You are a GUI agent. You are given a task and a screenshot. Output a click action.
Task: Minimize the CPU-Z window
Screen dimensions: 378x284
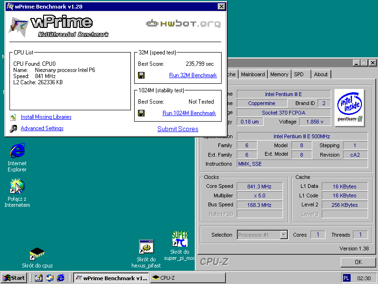click(356, 63)
